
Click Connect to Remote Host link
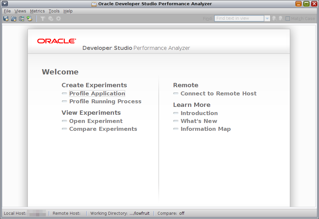[x=218, y=93]
